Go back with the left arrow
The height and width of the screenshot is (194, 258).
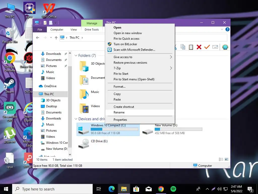point(38,38)
